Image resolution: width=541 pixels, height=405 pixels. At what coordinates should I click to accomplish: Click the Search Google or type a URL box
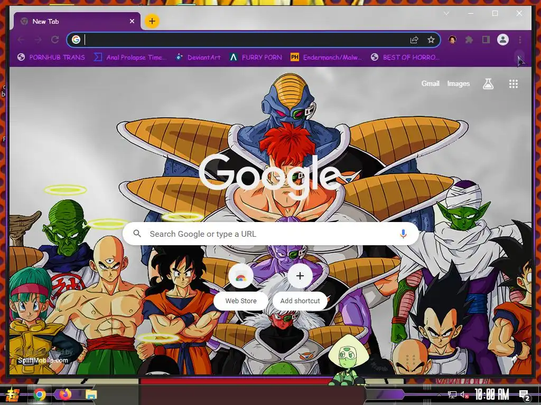271,234
